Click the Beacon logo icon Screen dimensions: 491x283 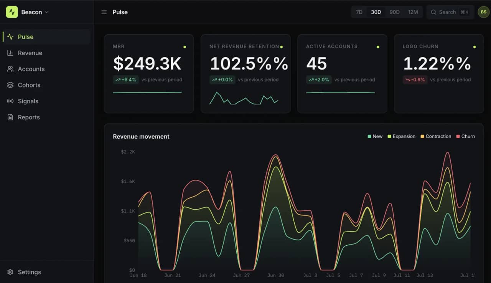(12, 12)
